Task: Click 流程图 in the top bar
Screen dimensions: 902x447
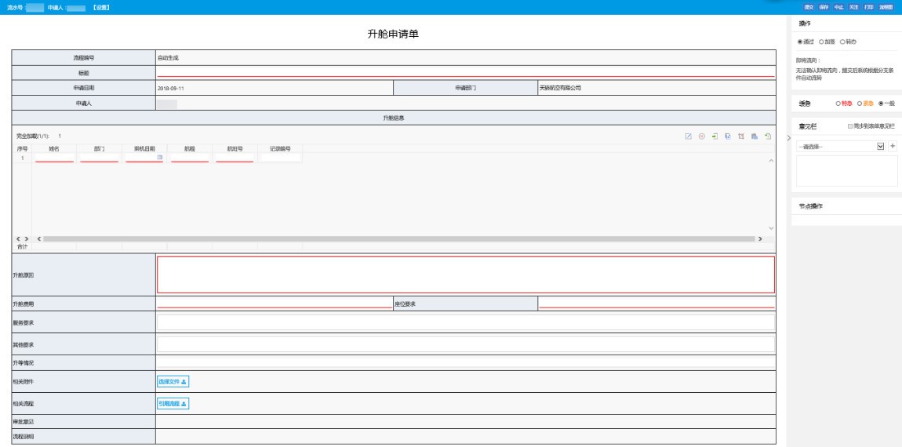Action: point(886,8)
